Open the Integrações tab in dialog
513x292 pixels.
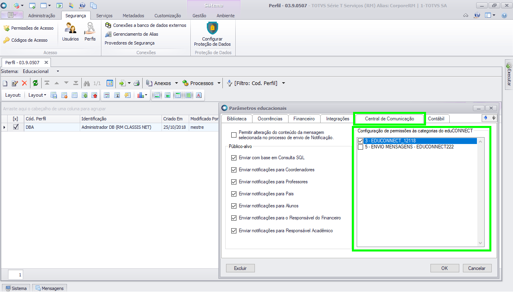click(337, 119)
